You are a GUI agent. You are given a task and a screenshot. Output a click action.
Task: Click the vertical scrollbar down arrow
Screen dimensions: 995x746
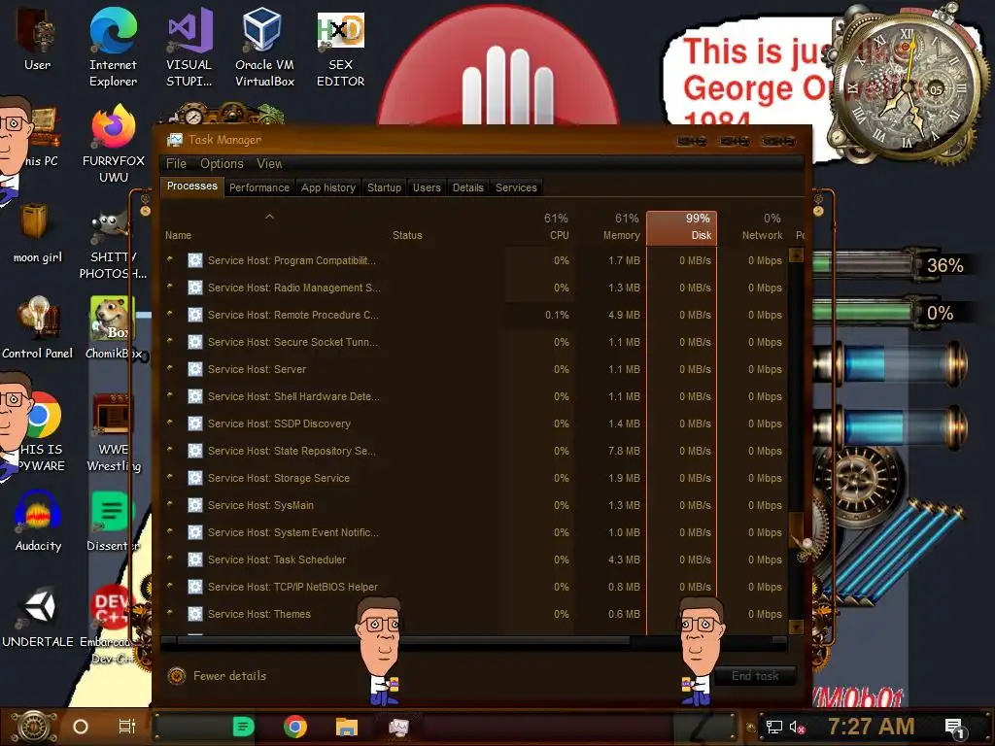pos(796,627)
